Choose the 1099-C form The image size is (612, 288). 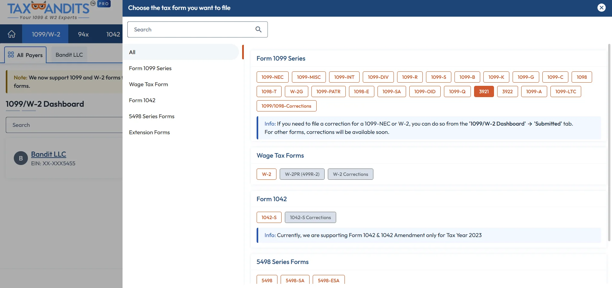pyautogui.click(x=555, y=77)
